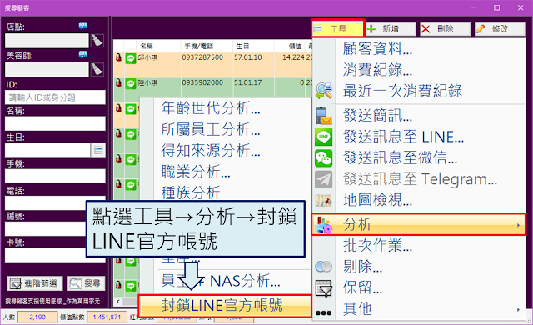Image resolution: width=533 pixels, height=325 pixels.
Task: Focus the 美容師 input field
Action: 47,69
